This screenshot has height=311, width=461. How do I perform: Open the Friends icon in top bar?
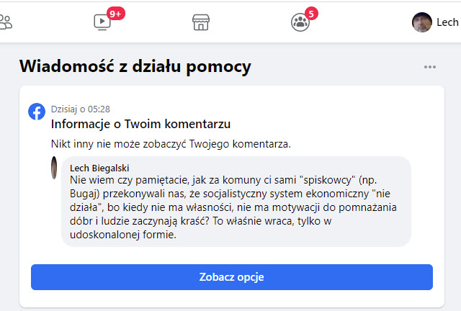pyautogui.click(x=6, y=22)
